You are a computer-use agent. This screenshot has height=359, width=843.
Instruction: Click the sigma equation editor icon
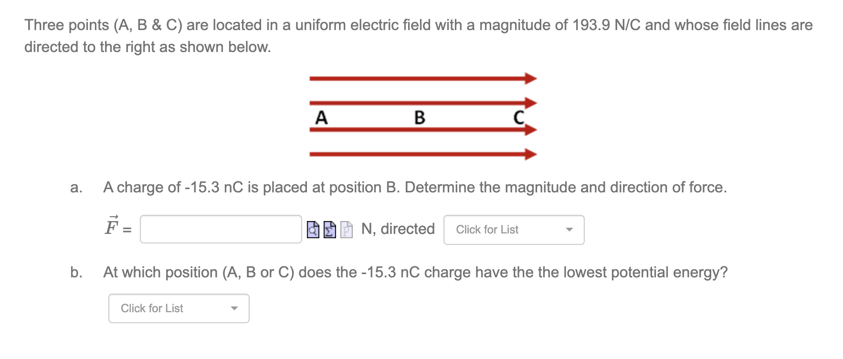329,230
